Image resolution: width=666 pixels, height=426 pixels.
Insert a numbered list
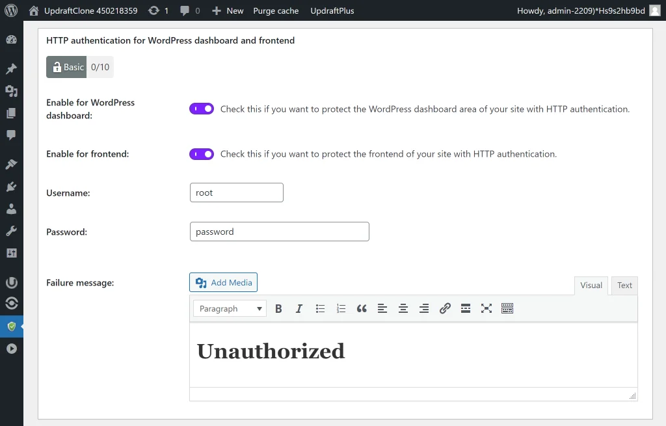(x=341, y=309)
